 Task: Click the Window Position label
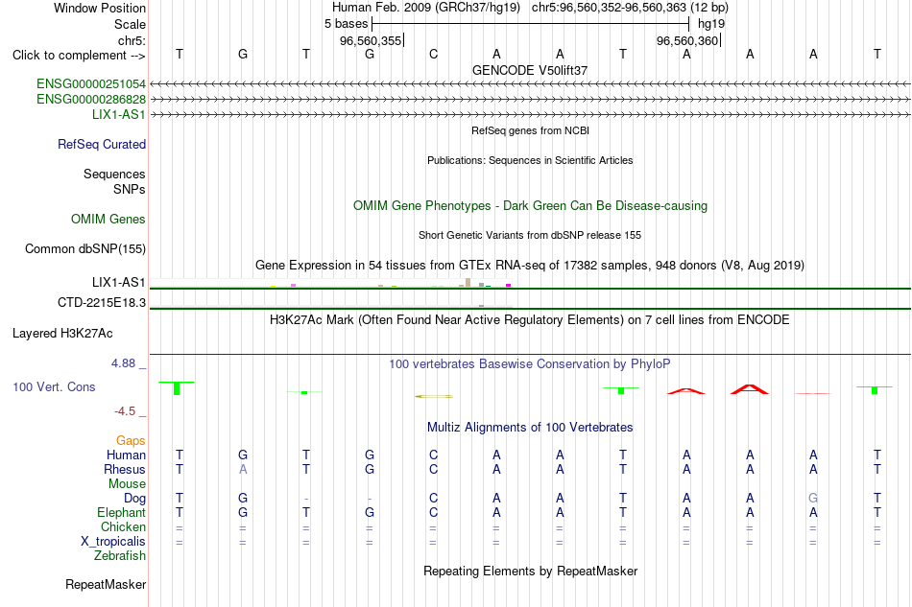tap(100, 8)
